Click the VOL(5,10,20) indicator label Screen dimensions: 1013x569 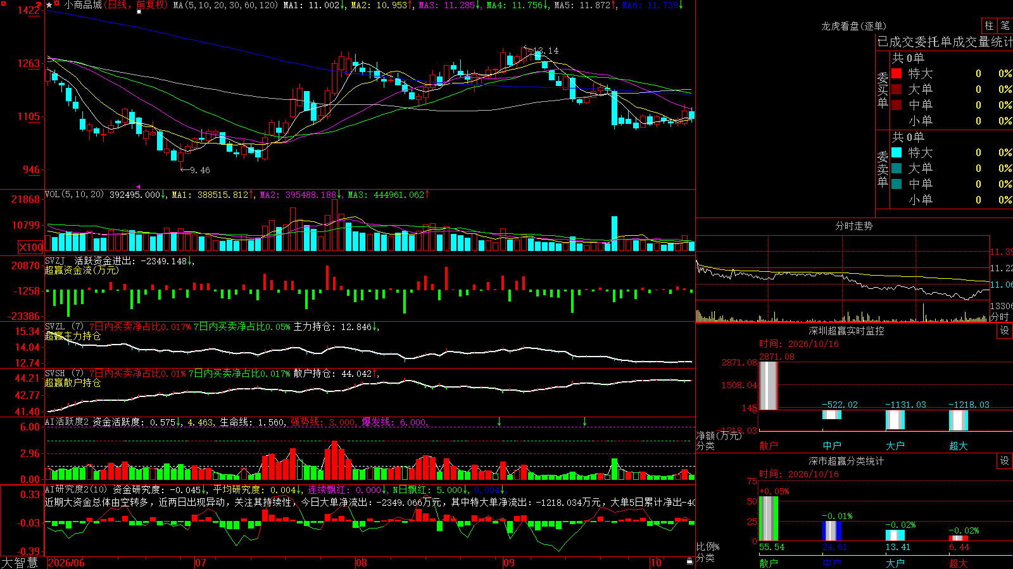pos(74,195)
